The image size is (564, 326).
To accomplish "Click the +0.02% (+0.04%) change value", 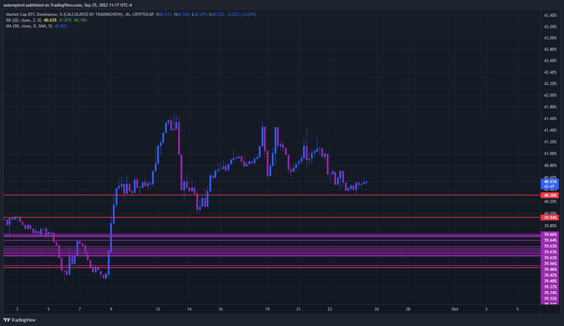I will click(x=241, y=14).
